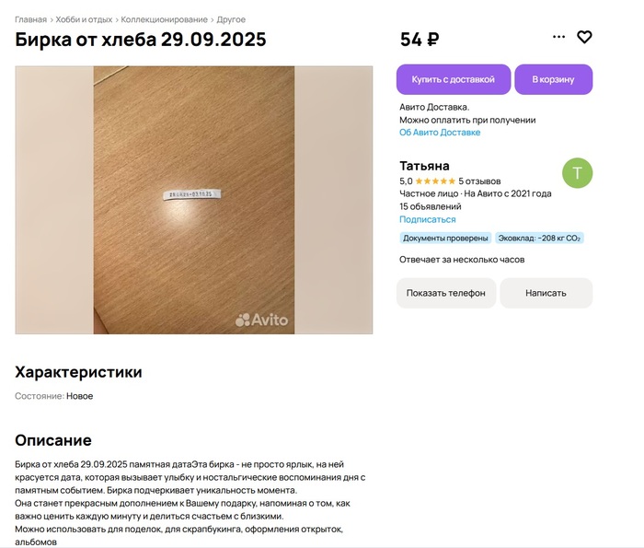
Task: View seller's 15 объявлений
Action: tap(431, 207)
